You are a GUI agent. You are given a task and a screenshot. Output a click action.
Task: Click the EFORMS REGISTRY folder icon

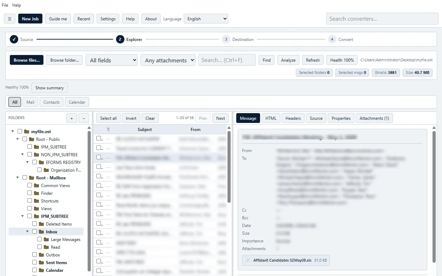[x=41, y=163]
